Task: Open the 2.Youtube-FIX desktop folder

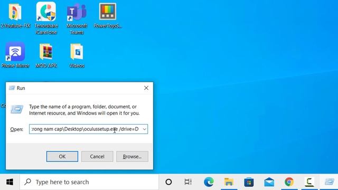Action: (15, 15)
